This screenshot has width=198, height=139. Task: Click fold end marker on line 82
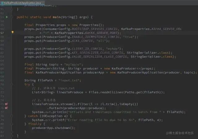point(12,132)
